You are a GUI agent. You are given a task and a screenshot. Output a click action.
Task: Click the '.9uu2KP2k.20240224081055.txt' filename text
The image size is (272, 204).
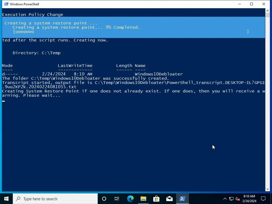[39, 87]
